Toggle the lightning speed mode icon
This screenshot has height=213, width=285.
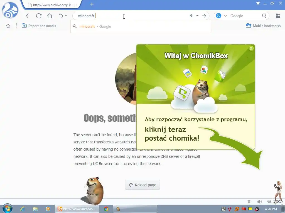pos(191,16)
